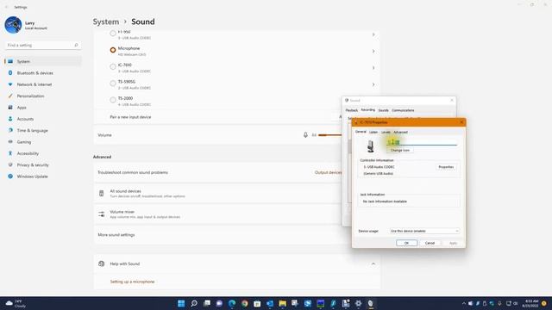This screenshot has height=310, width=552.
Task: Open the Communications tab in Sound window
Action: point(403,110)
